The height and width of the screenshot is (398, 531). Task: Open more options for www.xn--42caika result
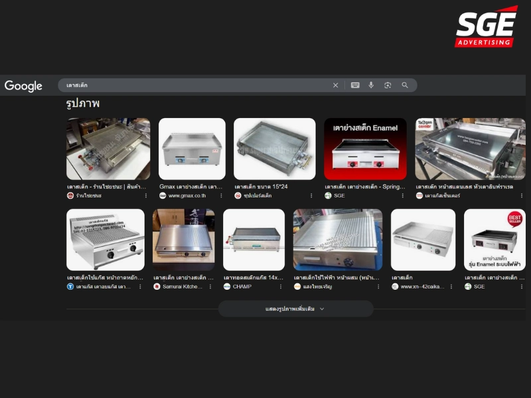(451, 287)
